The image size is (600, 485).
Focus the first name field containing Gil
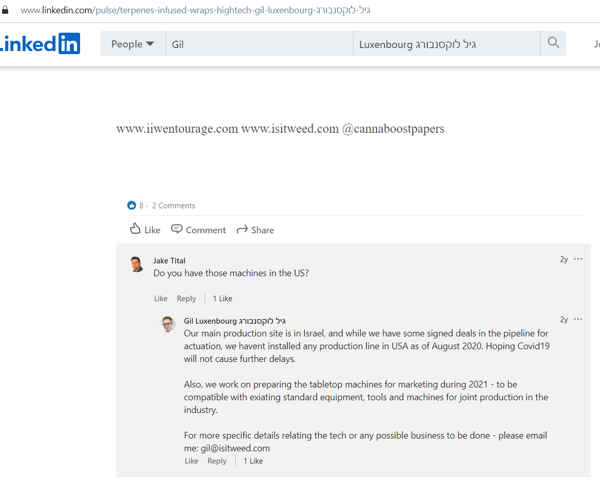point(259,44)
